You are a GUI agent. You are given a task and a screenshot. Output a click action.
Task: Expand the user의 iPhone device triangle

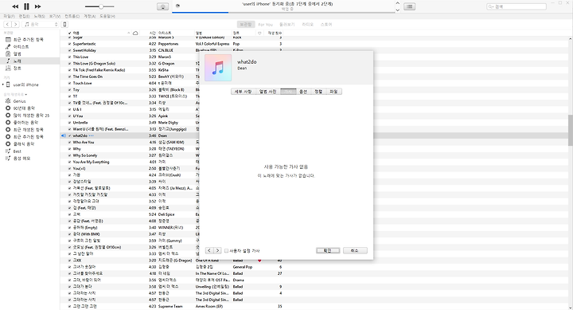(x=3, y=84)
